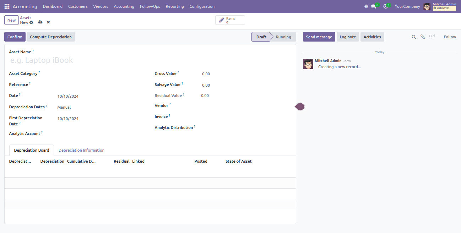The image size is (461, 233).
Task: Open the activities clock icon
Action: coord(386,6)
